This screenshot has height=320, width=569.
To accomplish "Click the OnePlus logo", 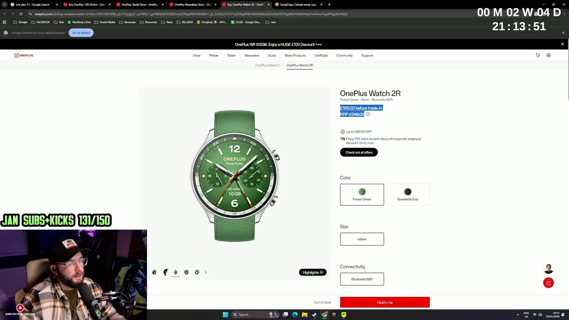I will tap(24, 55).
